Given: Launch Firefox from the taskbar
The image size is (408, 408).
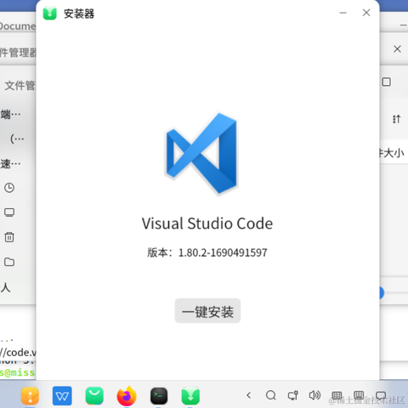Looking at the screenshot, I should click(127, 396).
